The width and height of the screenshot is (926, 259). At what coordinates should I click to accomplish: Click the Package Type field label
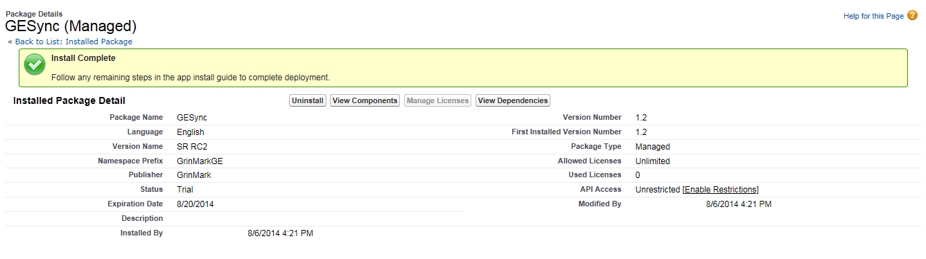[x=596, y=146]
